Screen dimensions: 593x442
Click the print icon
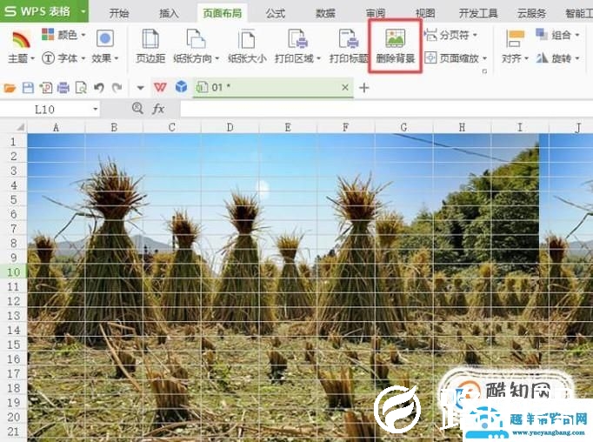click(x=63, y=88)
